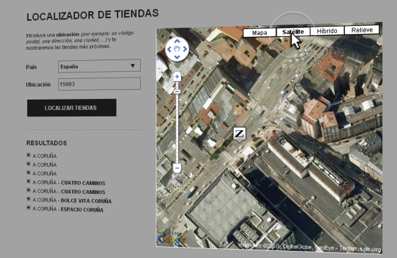Open the Términos de uso link
397x258 pixels.
pyautogui.click(x=360, y=249)
